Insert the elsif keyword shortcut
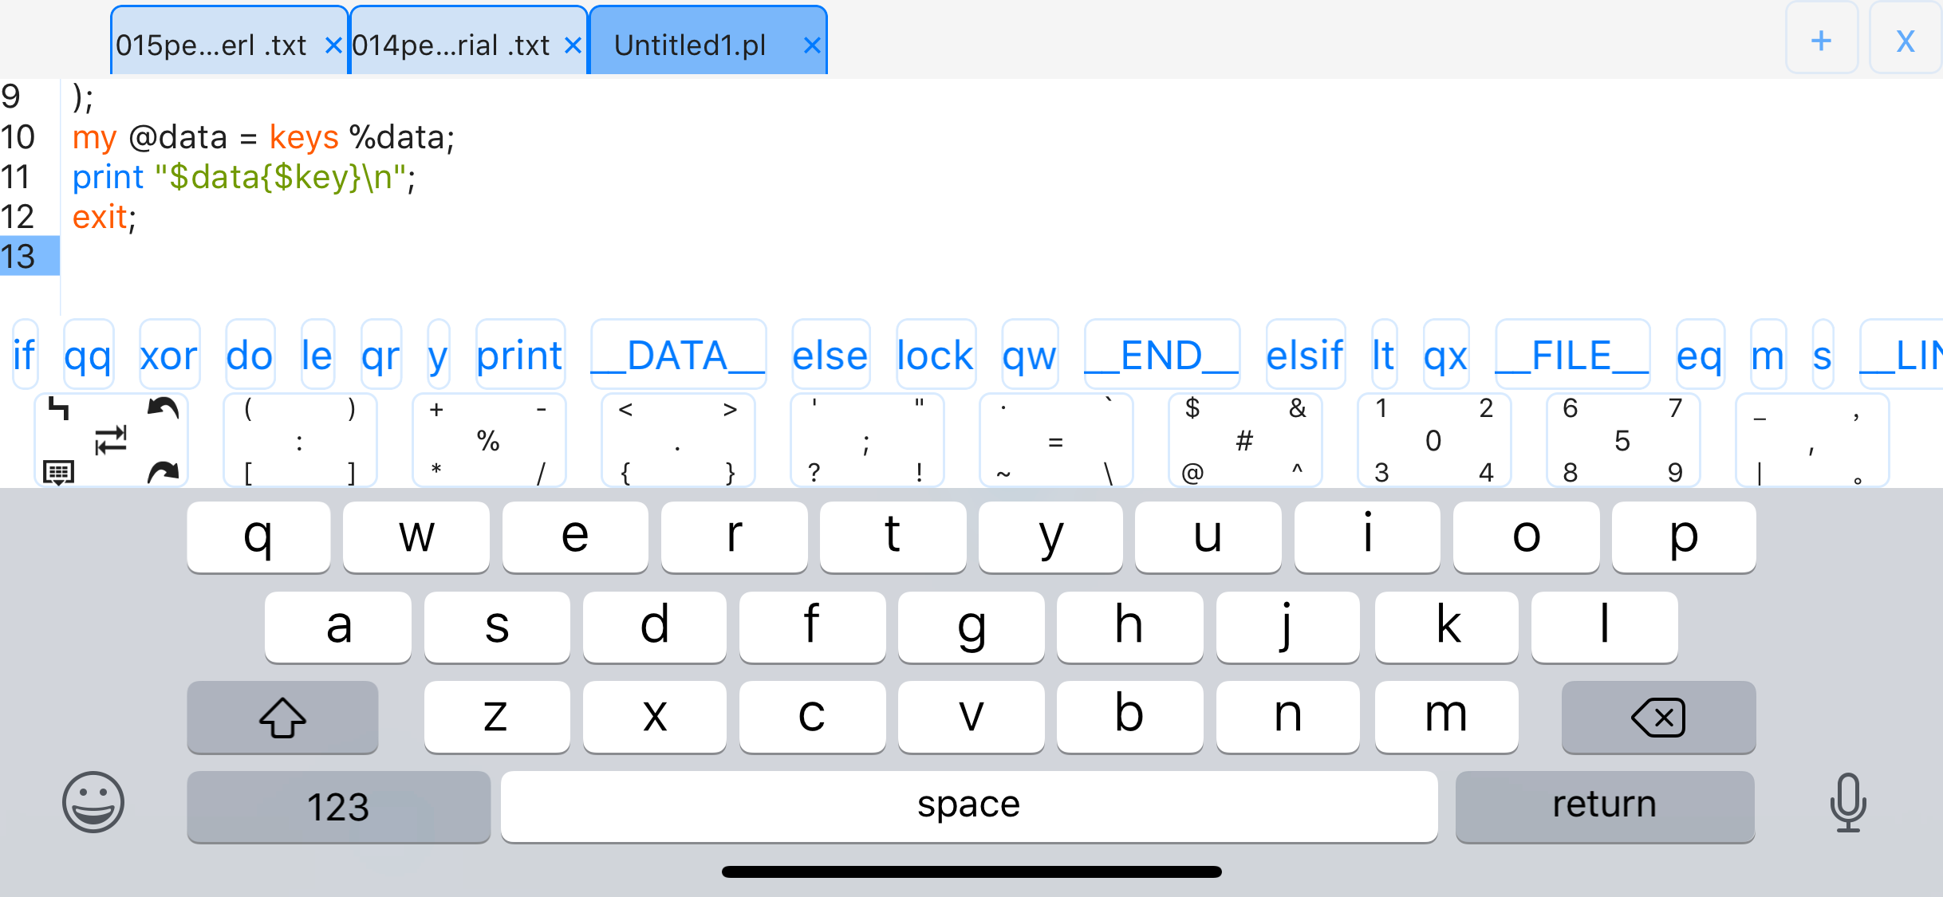Viewport: 1943px width, 897px height. pos(1305,356)
